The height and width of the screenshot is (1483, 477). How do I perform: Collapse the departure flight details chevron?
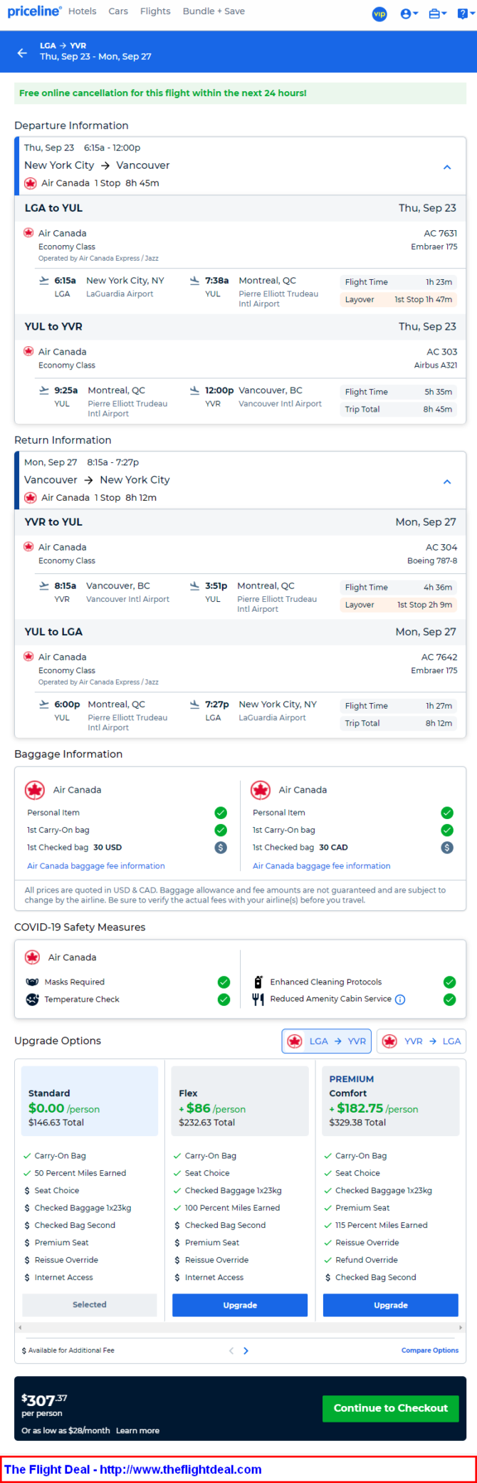pyautogui.click(x=447, y=167)
